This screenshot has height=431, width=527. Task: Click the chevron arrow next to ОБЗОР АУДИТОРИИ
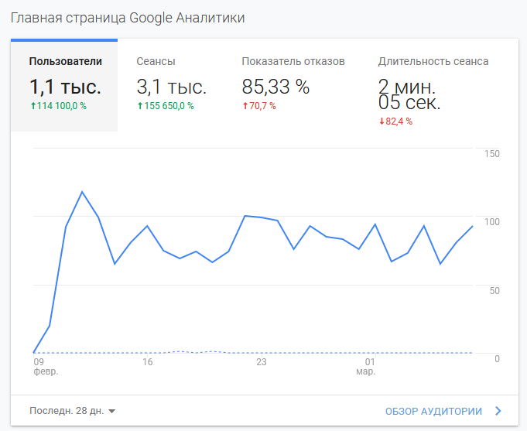click(x=498, y=411)
